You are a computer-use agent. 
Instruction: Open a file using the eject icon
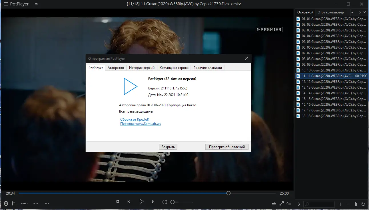(x=274, y=203)
